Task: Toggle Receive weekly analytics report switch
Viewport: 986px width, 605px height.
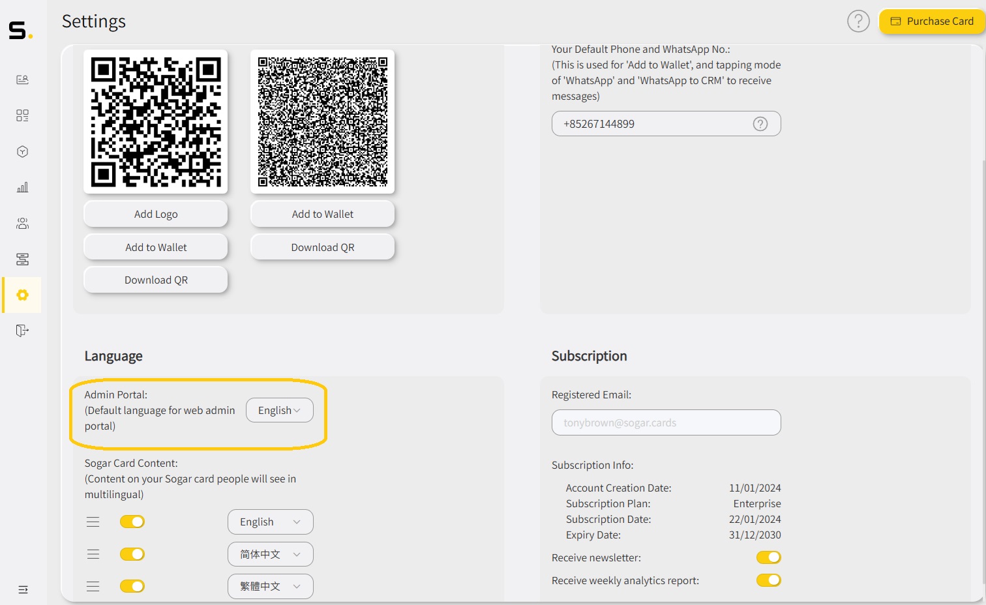Action: [x=769, y=580]
